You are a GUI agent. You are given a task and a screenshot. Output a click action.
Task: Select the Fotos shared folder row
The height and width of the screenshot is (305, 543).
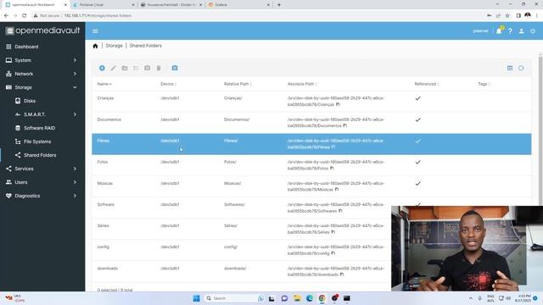point(311,165)
